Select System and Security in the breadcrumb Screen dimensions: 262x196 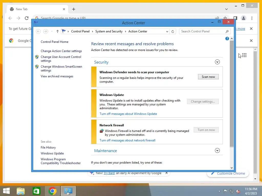(109, 31)
